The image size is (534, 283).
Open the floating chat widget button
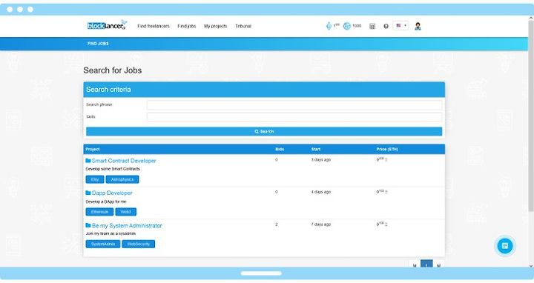coord(505,245)
